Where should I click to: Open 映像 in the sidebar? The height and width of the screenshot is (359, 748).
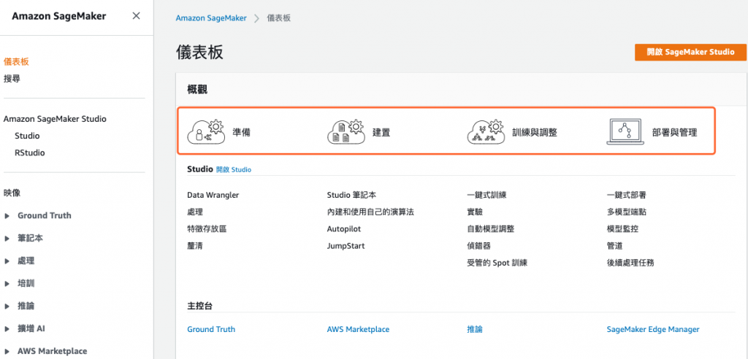[12, 193]
